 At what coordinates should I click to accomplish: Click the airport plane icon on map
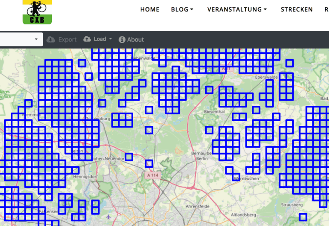(108, 217)
